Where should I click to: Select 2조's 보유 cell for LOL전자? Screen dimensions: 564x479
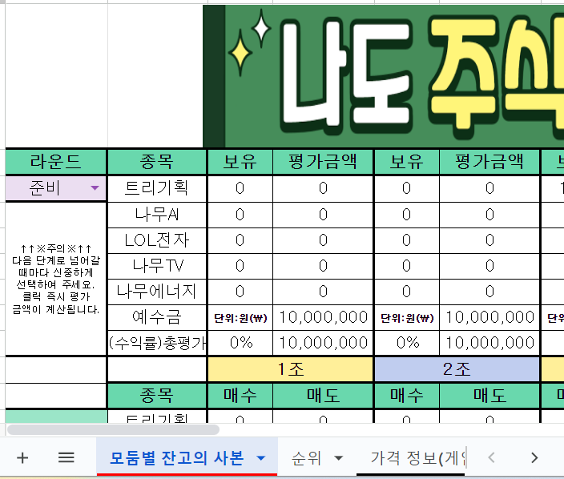407,240
